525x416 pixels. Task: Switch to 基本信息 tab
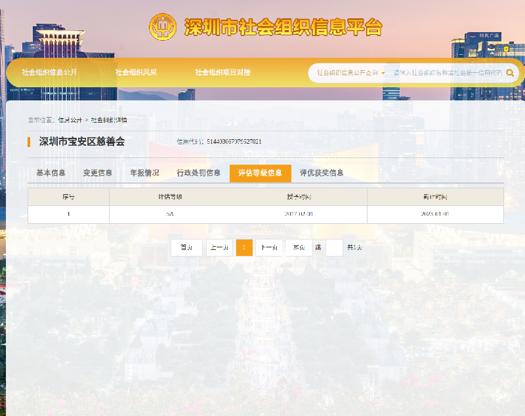(51, 173)
